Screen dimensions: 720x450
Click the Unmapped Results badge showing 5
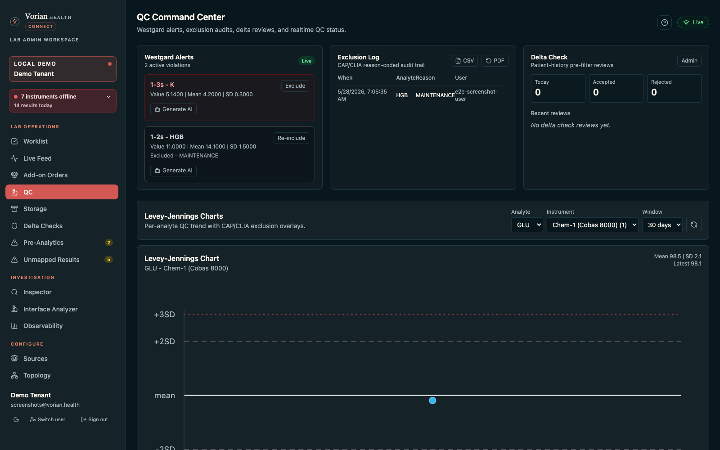coord(108,260)
